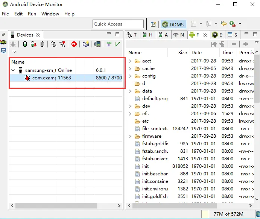Click Push a file onto device icon
Screen dimensions: 260x219
click(x=222, y=44)
